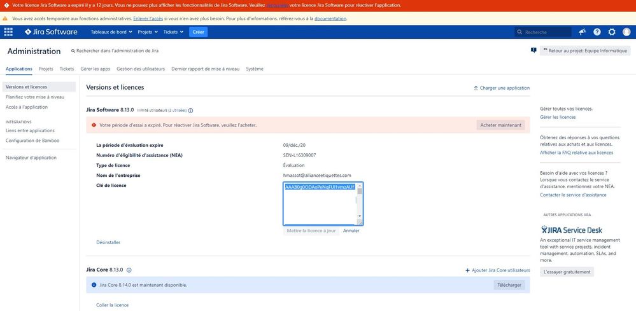
Task: Click the SEN-L16309007 value
Action: coord(299,155)
